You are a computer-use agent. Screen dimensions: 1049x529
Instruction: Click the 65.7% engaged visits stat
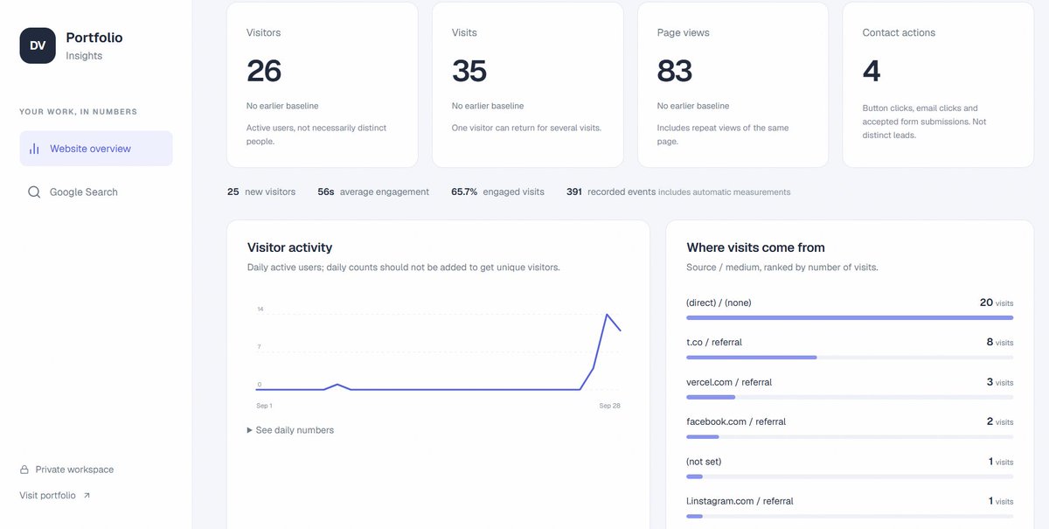497,191
